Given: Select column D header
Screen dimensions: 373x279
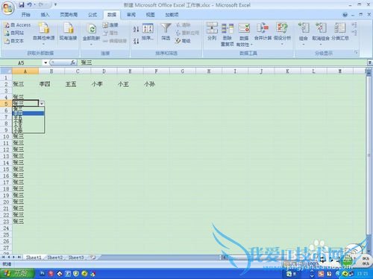Looking at the screenshot, I should coord(104,71).
